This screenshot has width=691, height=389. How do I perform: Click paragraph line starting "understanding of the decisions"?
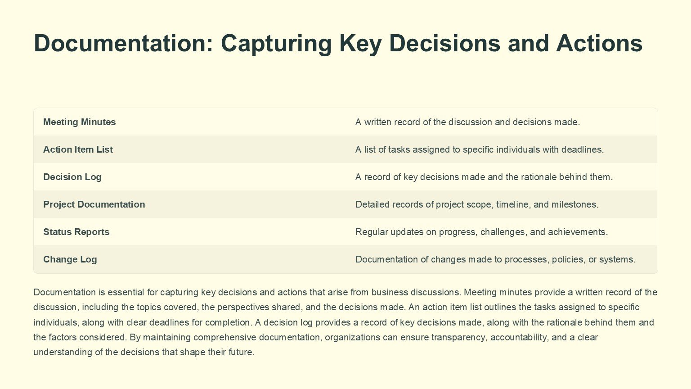[144, 352]
